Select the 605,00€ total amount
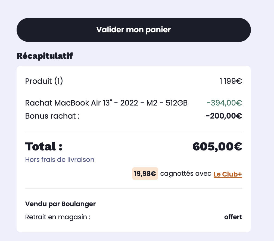 217,147
